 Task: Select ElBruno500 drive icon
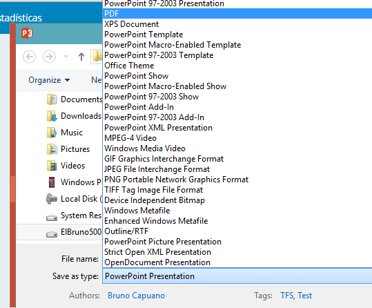52,233
